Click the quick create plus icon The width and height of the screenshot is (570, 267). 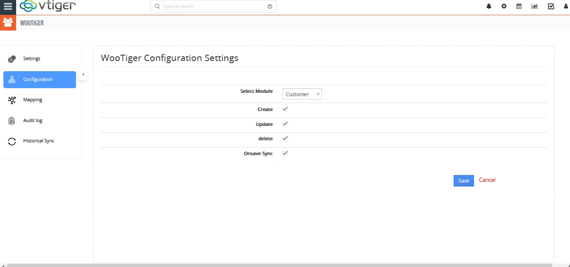tap(504, 6)
